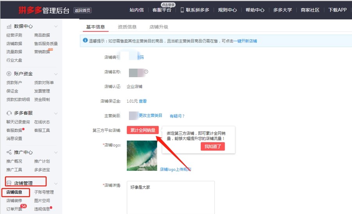The height and width of the screenshot is (214, 352).
Task: Dismiss the tooltip with 我知道了
Action: 213,147
